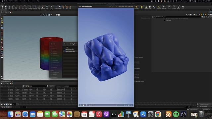Open Spotify from the Dock
This screenshot has width=212, height=119.
coord(176,115)
